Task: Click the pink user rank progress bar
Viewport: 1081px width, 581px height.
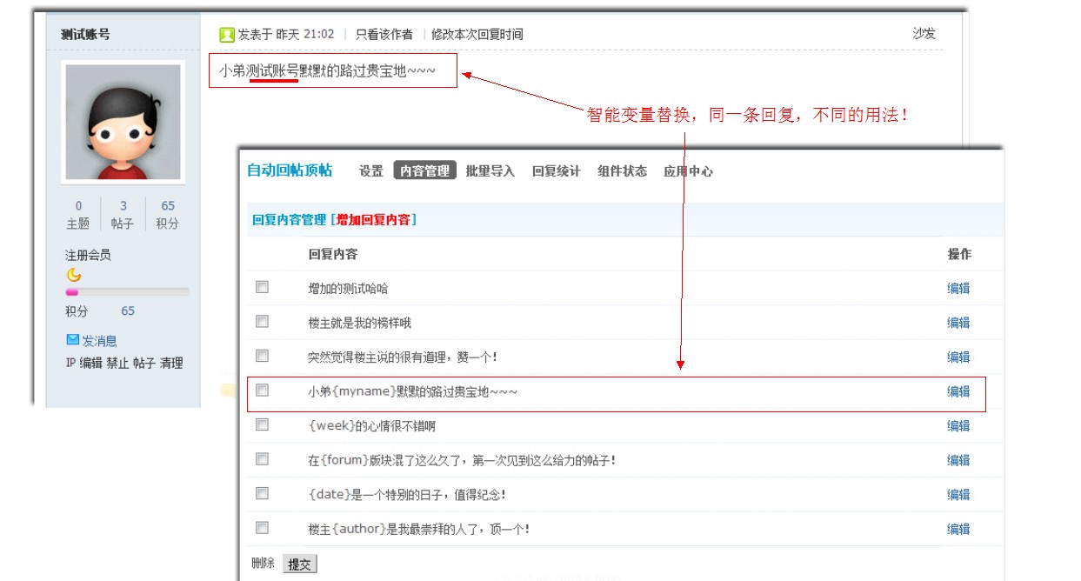Action: pos(127,292)
